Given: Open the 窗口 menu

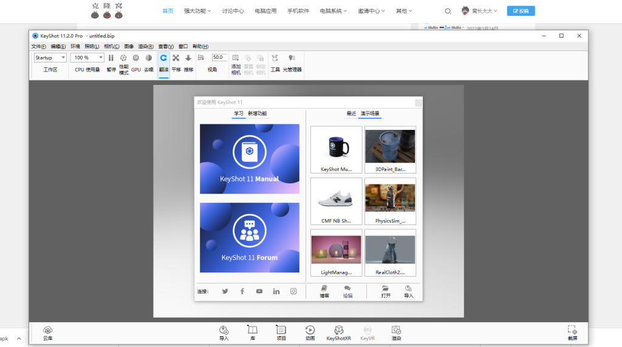Looking at the screenshot, I should (x=183, y=46).
